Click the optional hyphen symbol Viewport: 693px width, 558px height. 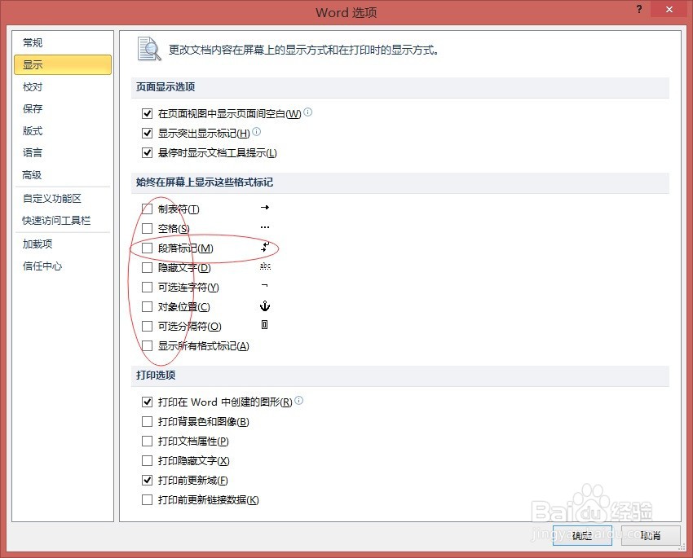point(264,286)
